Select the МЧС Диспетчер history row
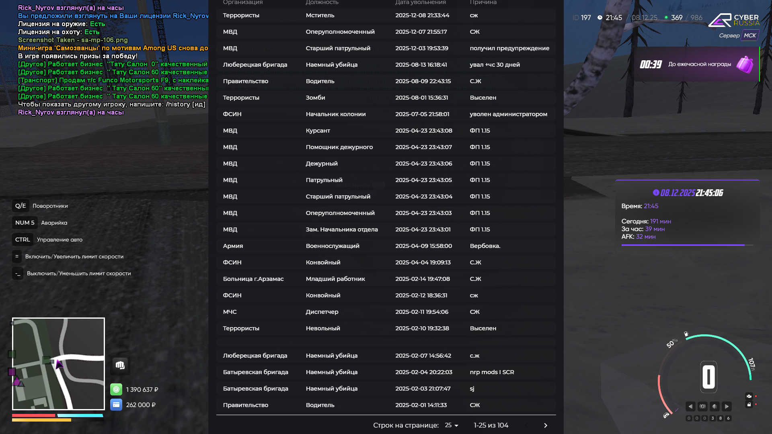 point(386,312)
